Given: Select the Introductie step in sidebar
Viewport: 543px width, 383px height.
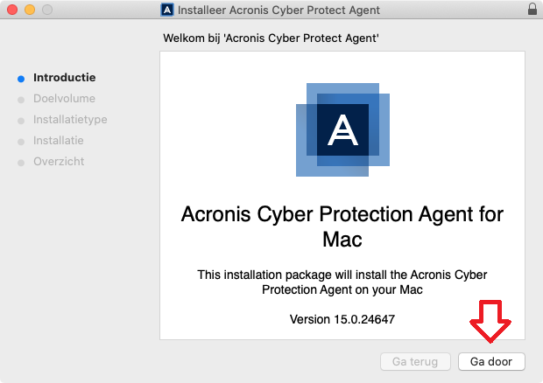Looking at the screenshot, I should [x=65, y=78].
